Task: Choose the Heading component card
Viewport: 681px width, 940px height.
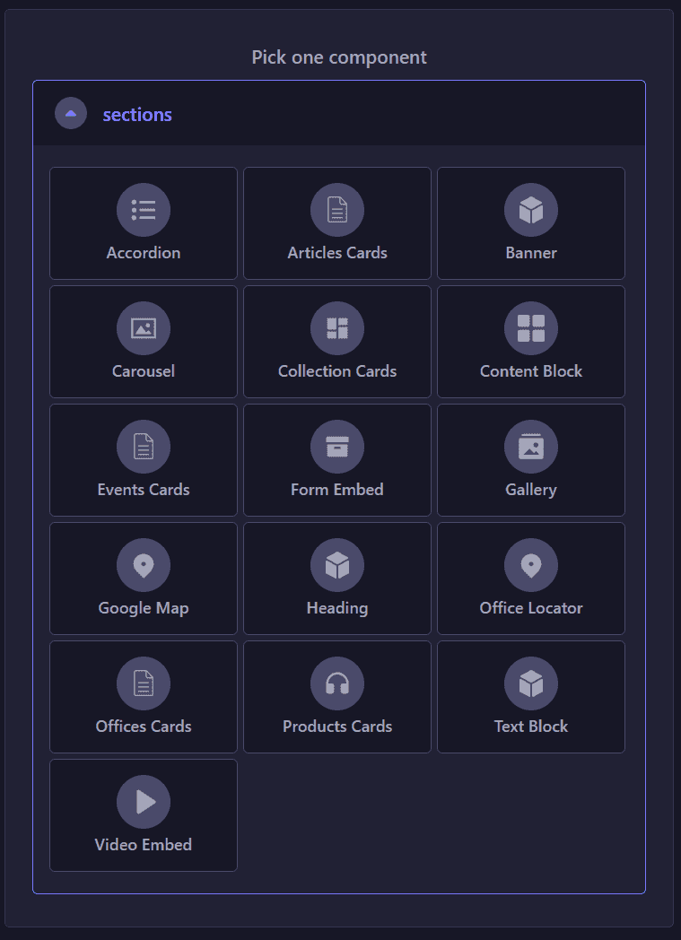Action: tap(336, 579)
